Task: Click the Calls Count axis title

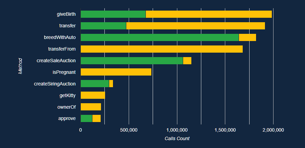Action: (x=177, y=138)
